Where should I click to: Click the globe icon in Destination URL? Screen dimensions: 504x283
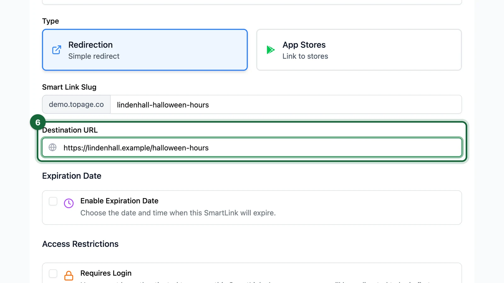tap(53, 147)
